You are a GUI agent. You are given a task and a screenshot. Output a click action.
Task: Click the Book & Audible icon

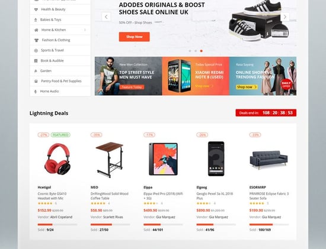pyautogui.click(x=36, y=61)
